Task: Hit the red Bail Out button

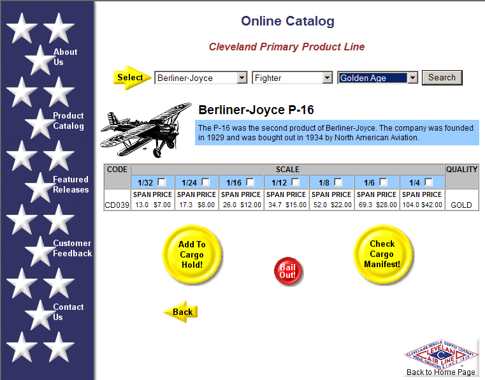Action: point(288,272)
